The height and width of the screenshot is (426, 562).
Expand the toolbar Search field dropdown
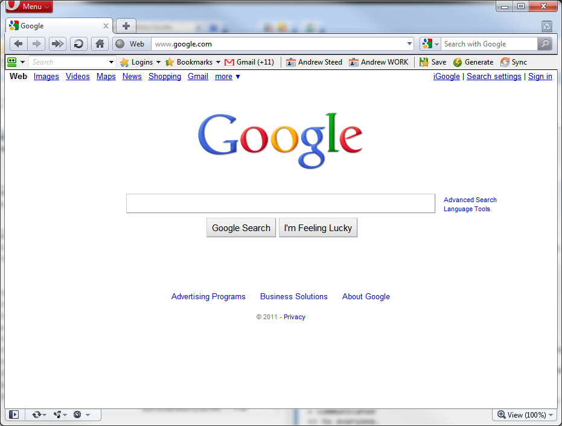pos(111,62)
